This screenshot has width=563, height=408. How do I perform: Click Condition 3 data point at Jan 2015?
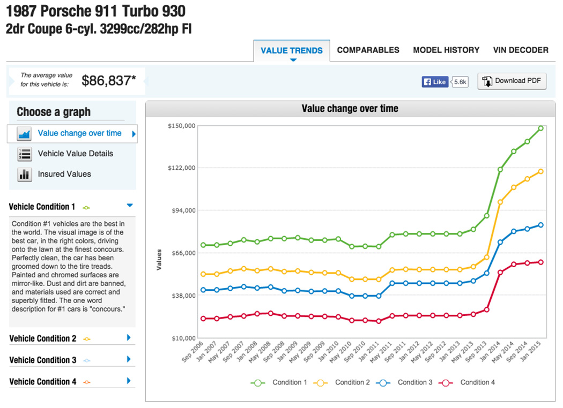pos(540,225)
